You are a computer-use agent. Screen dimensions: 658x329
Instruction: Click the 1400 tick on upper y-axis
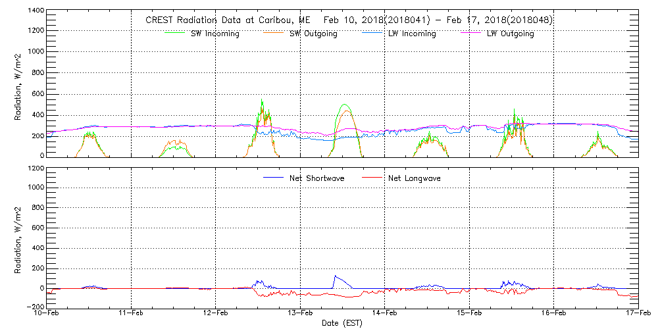[35, 11]
